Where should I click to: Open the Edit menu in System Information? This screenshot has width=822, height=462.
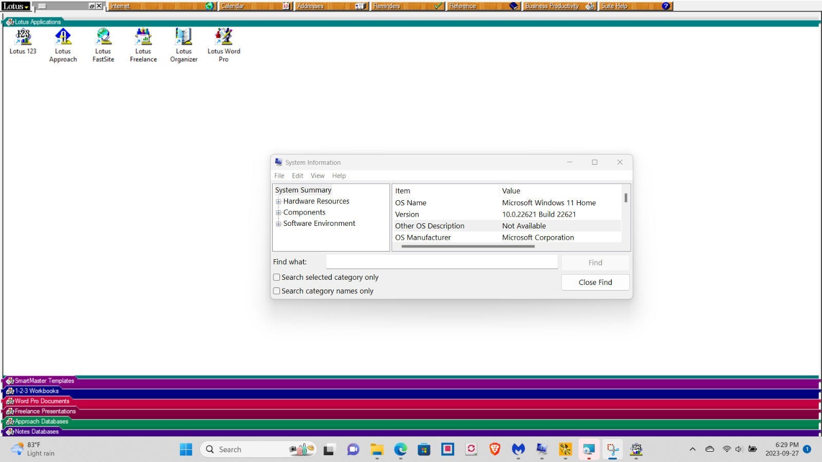(x=297, y=176)
